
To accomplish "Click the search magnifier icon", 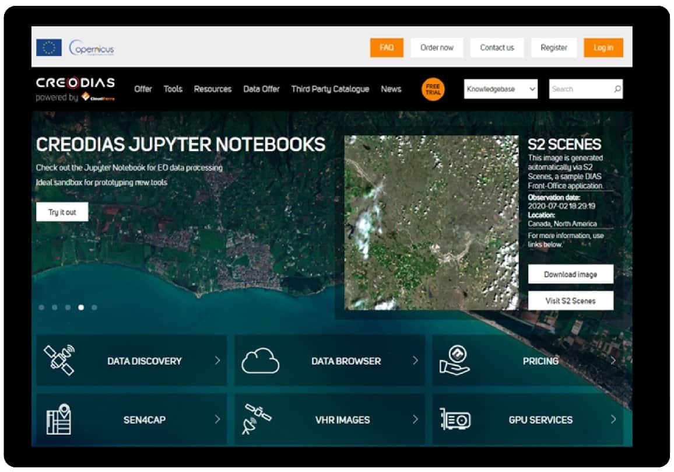I will pos(617,89).
